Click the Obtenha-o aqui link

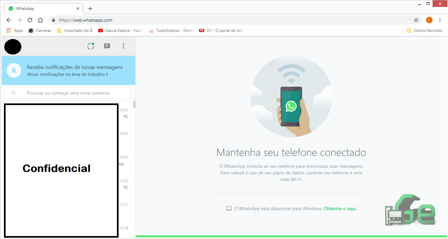coord(340,208)
